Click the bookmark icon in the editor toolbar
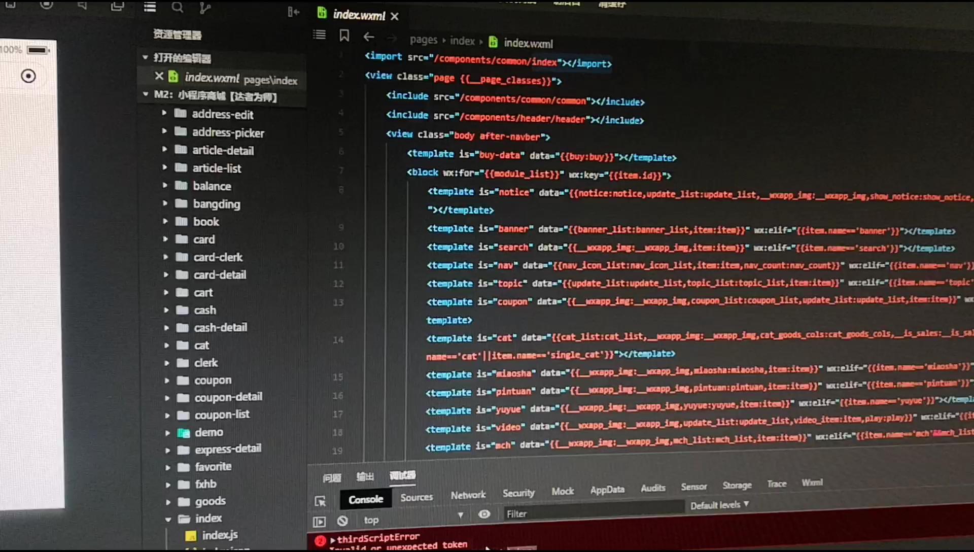This screenshot has width=974, height=552. [344, 35]
